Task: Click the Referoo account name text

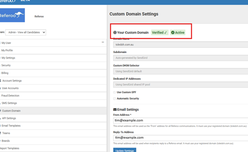Action: tap(39, 16)
